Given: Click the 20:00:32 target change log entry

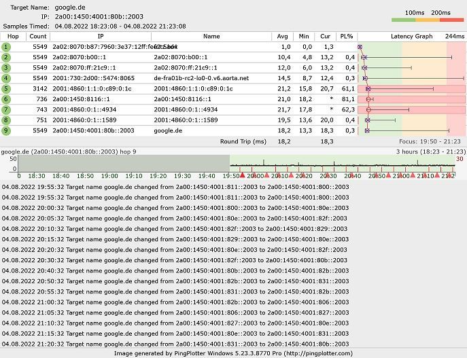Looking at the screenshot, I should coord(175,208).
